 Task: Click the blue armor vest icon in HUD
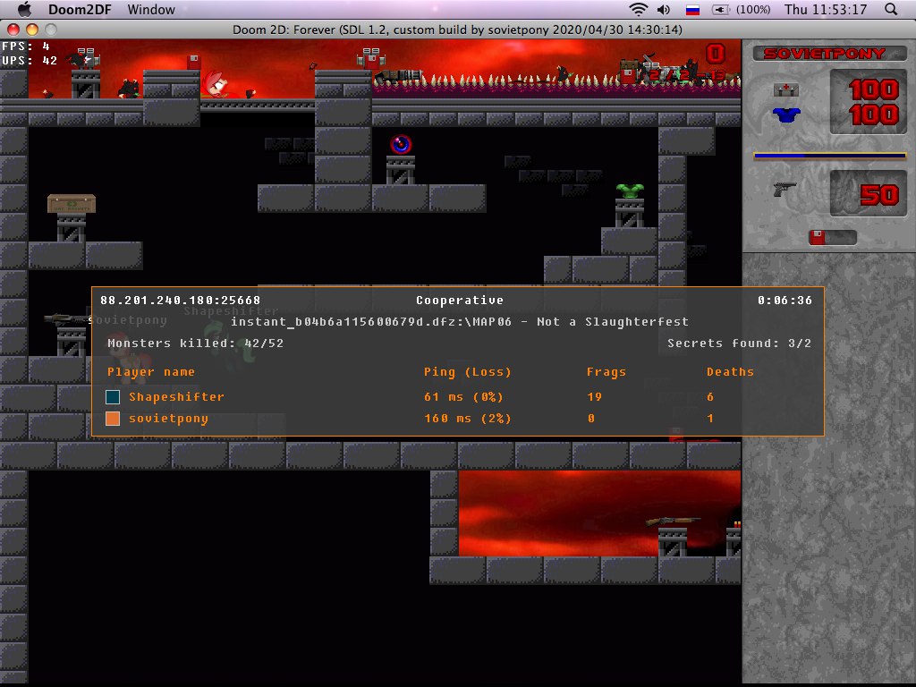coord(785,114)
